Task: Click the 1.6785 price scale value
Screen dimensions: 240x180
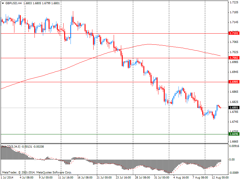Action: click(234, 112)
